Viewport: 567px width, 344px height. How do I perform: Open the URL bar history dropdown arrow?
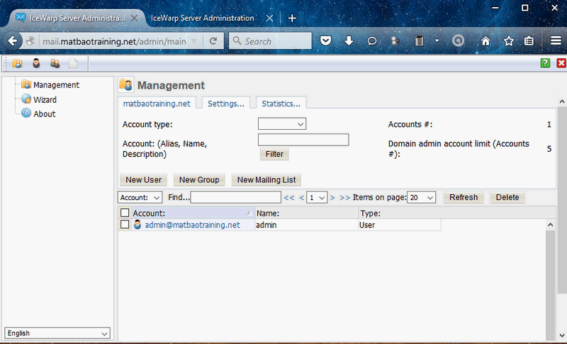[194, 41]
